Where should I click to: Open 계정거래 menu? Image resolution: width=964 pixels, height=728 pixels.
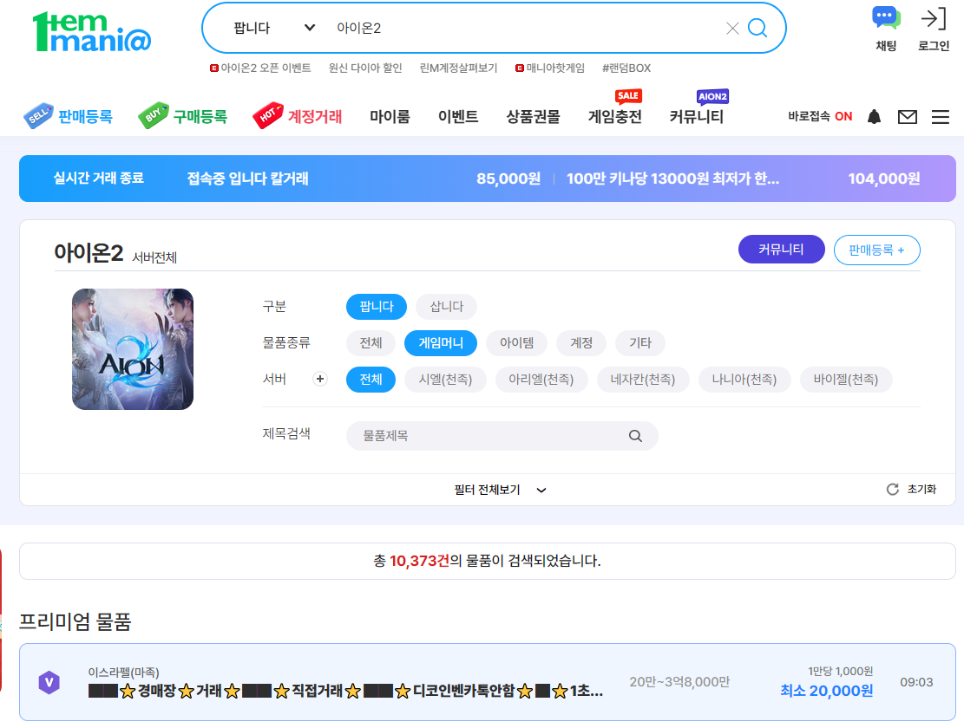315,116
